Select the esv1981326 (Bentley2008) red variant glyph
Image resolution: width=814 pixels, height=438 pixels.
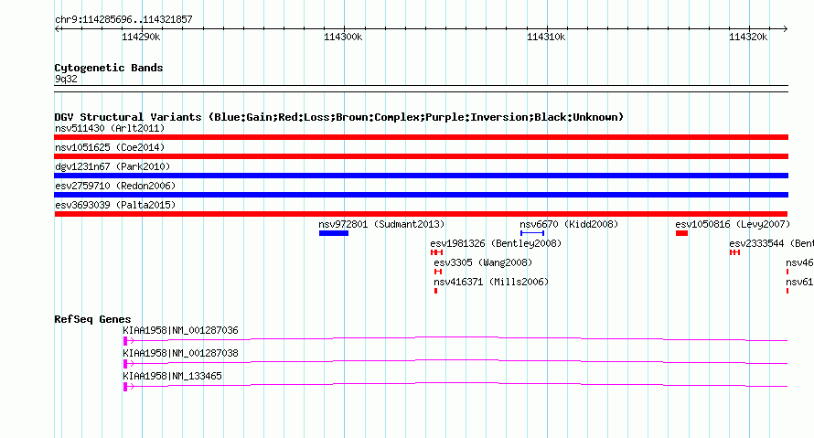click(436, 252)
